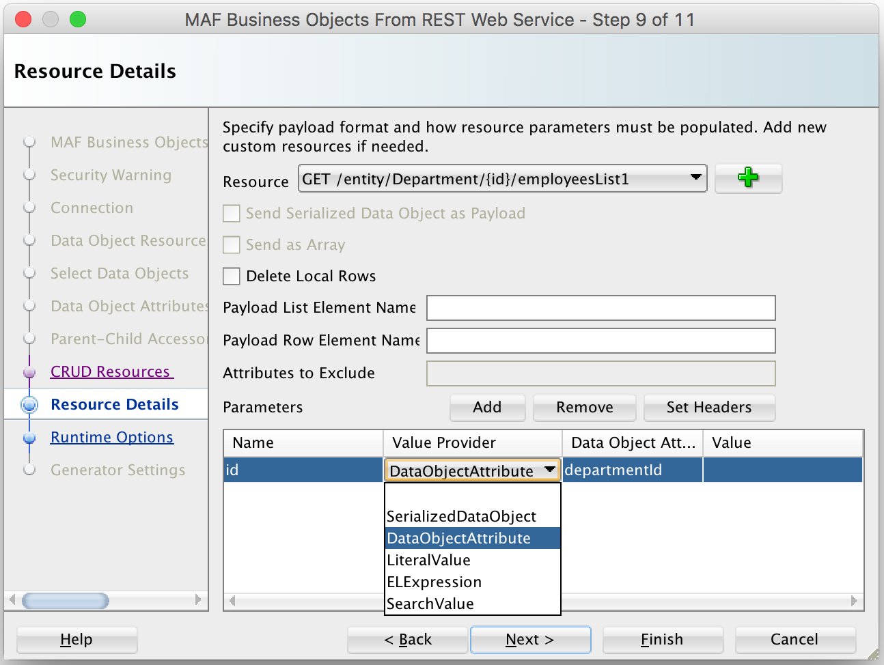Screen dimensions: 884x665
Task: Click the parameters table scroll right arrow
Action: [854, 601]
